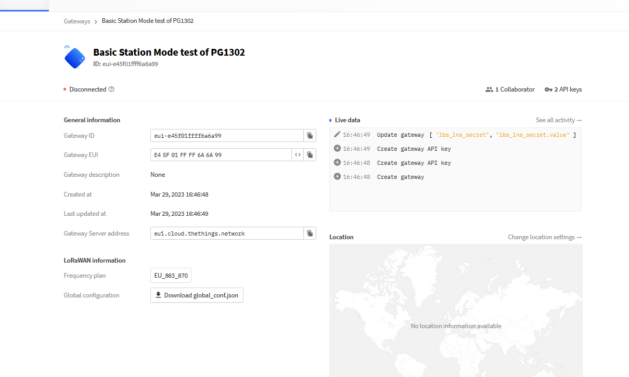Select the Update gateway live data row
This screenshot has height=377, width=629.
(x=455, y=135)
